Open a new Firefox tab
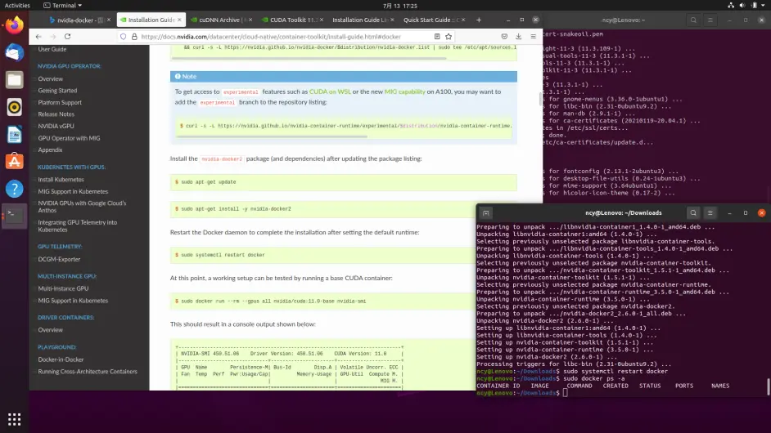 479,20
